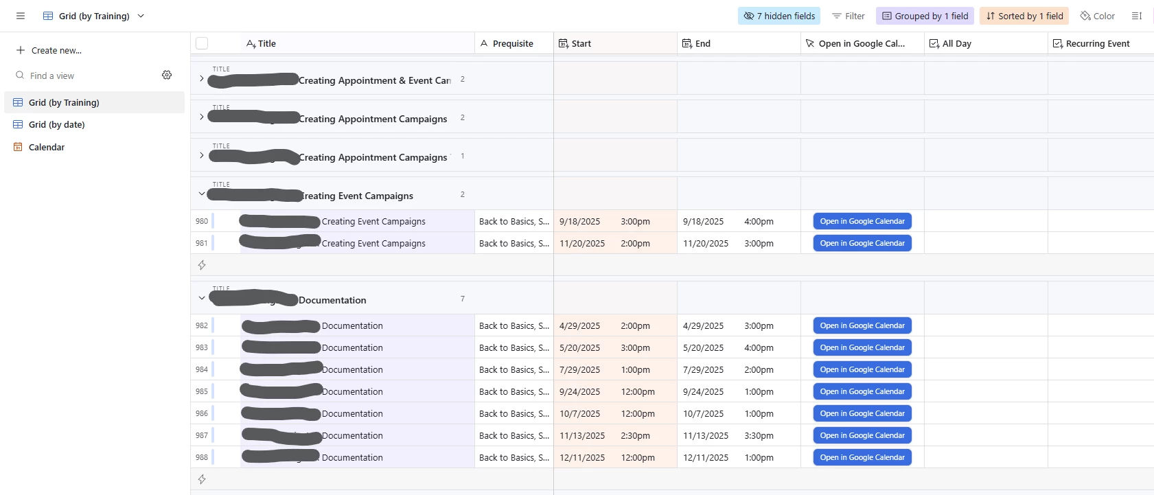Click add-record icon under Documentation group
The image size is (1154, 495).
(x=202, y=479)
